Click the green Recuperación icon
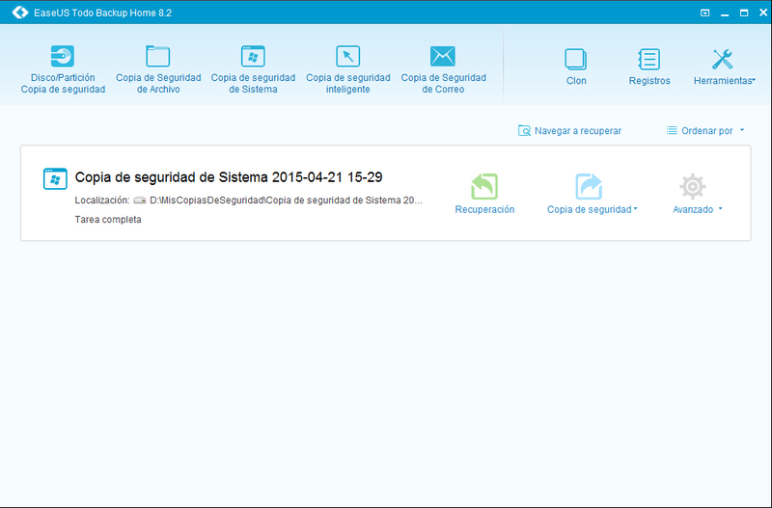The width and height of the screenshot is (772, 508). click(x=484, y=186)
